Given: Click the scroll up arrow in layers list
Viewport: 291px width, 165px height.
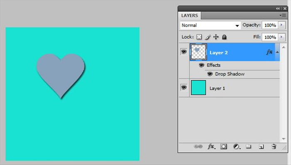Looking at the screenshot, I should (284, 47).
